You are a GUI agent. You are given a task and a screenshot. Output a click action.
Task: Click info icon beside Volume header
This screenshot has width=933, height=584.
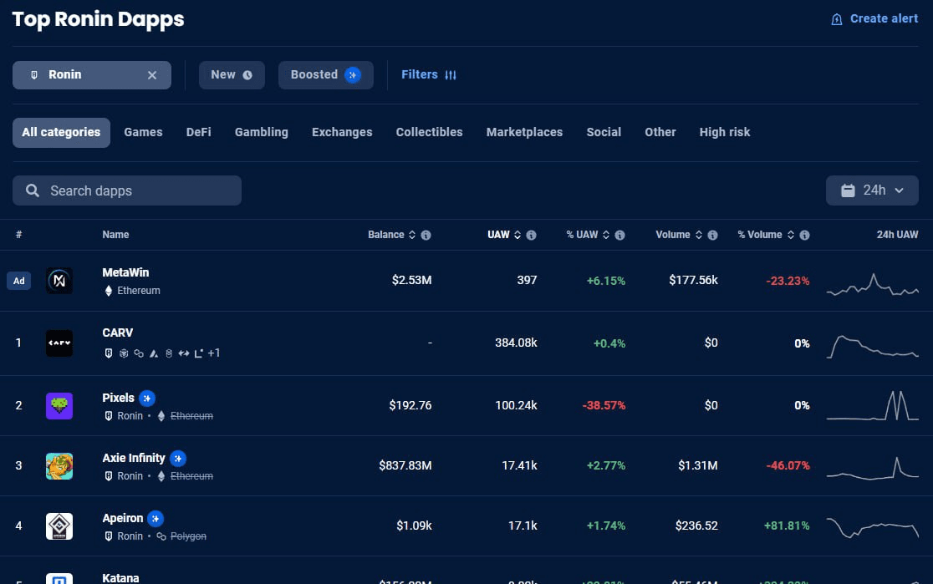713,235
